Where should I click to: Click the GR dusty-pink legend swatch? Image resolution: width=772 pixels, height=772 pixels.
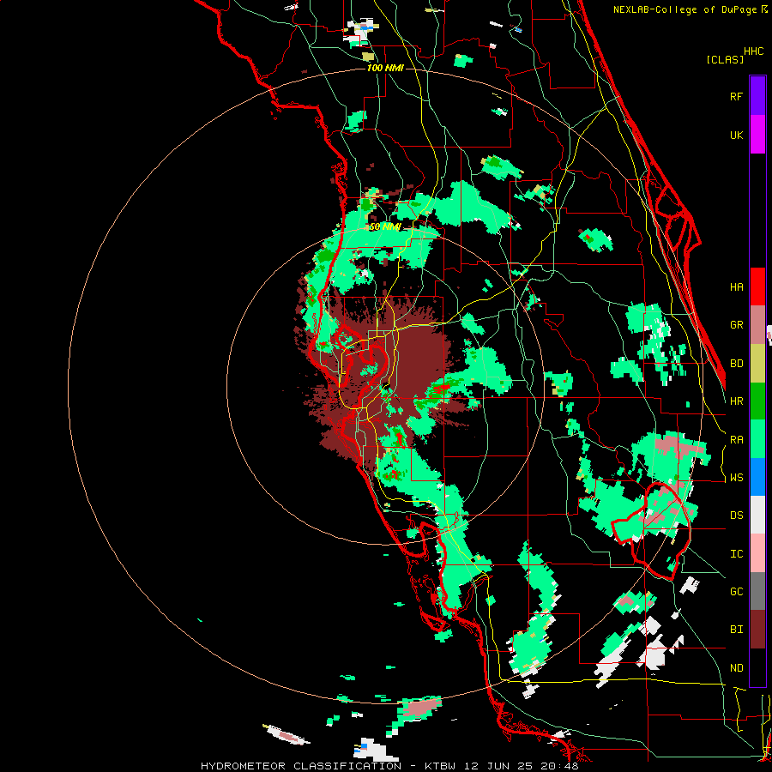click(757, 325)
